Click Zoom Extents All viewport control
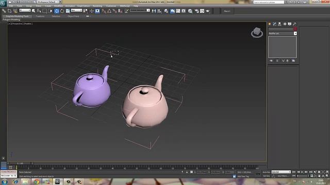The height and width of the screenshot is (185, 330). (327, 172)
